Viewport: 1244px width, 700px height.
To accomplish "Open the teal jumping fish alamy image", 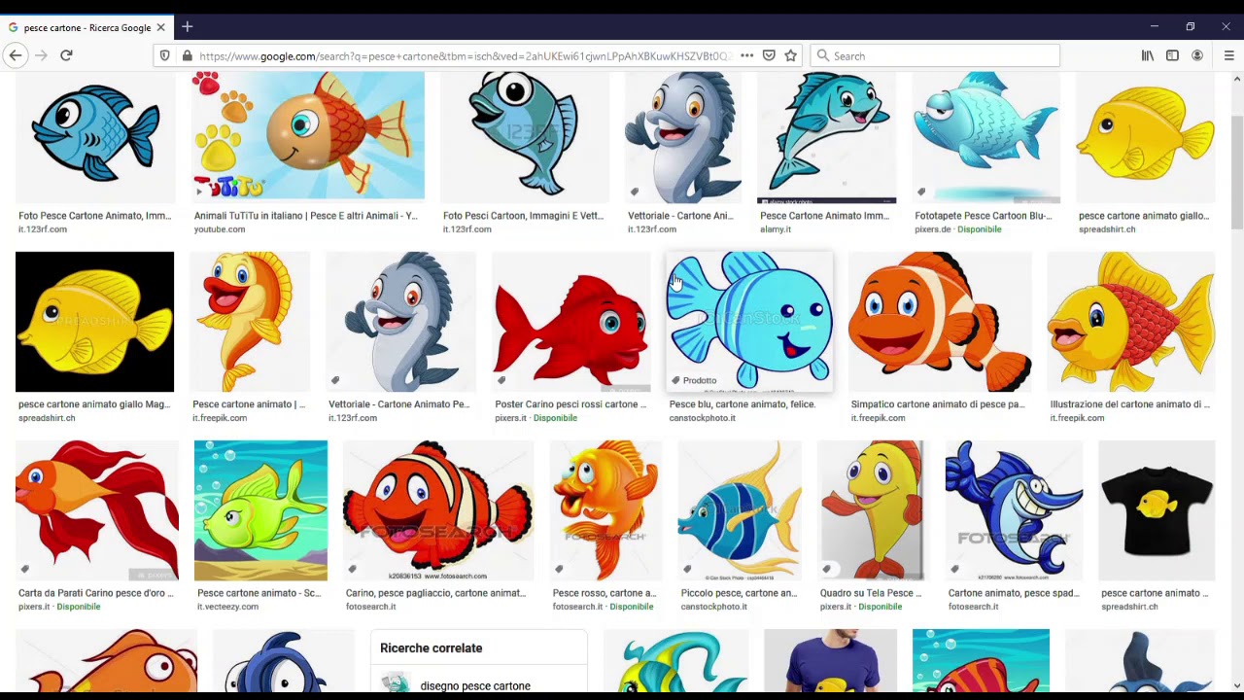I will pyautogui.click(x=827, y=135).
